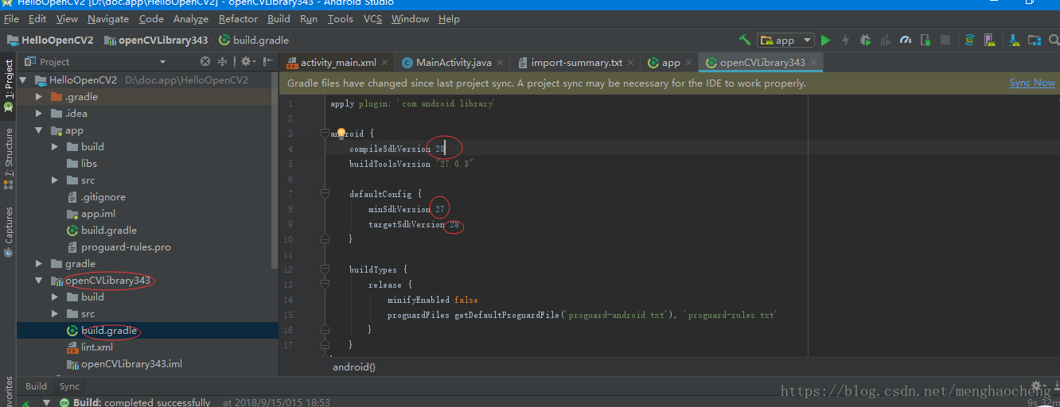
Task: Sync project with Gradle files icon
Action: [969, 40]
